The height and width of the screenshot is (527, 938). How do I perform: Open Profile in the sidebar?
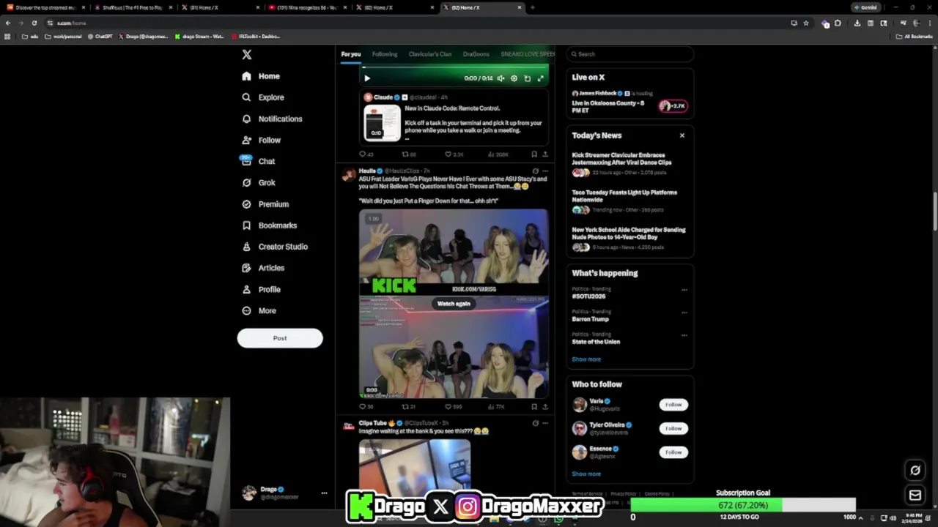261,289
